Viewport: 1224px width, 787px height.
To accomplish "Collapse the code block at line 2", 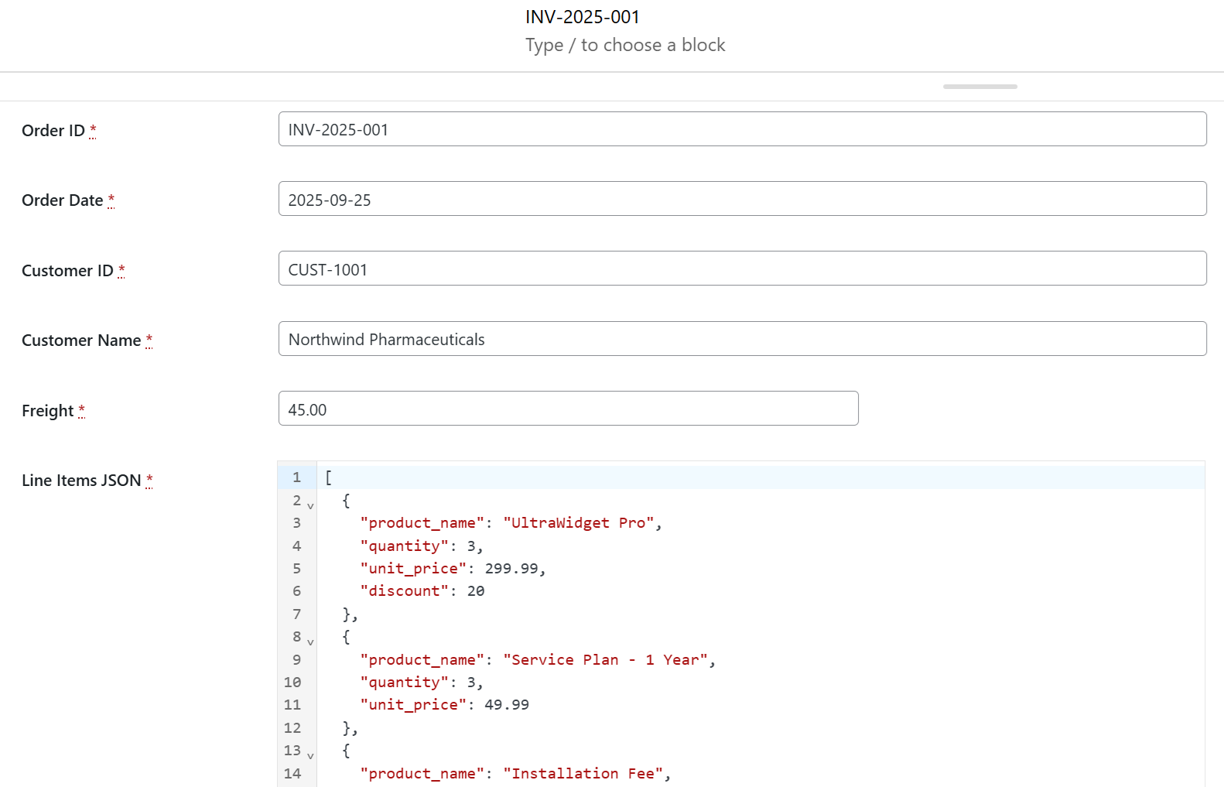I will pos(310,506).
